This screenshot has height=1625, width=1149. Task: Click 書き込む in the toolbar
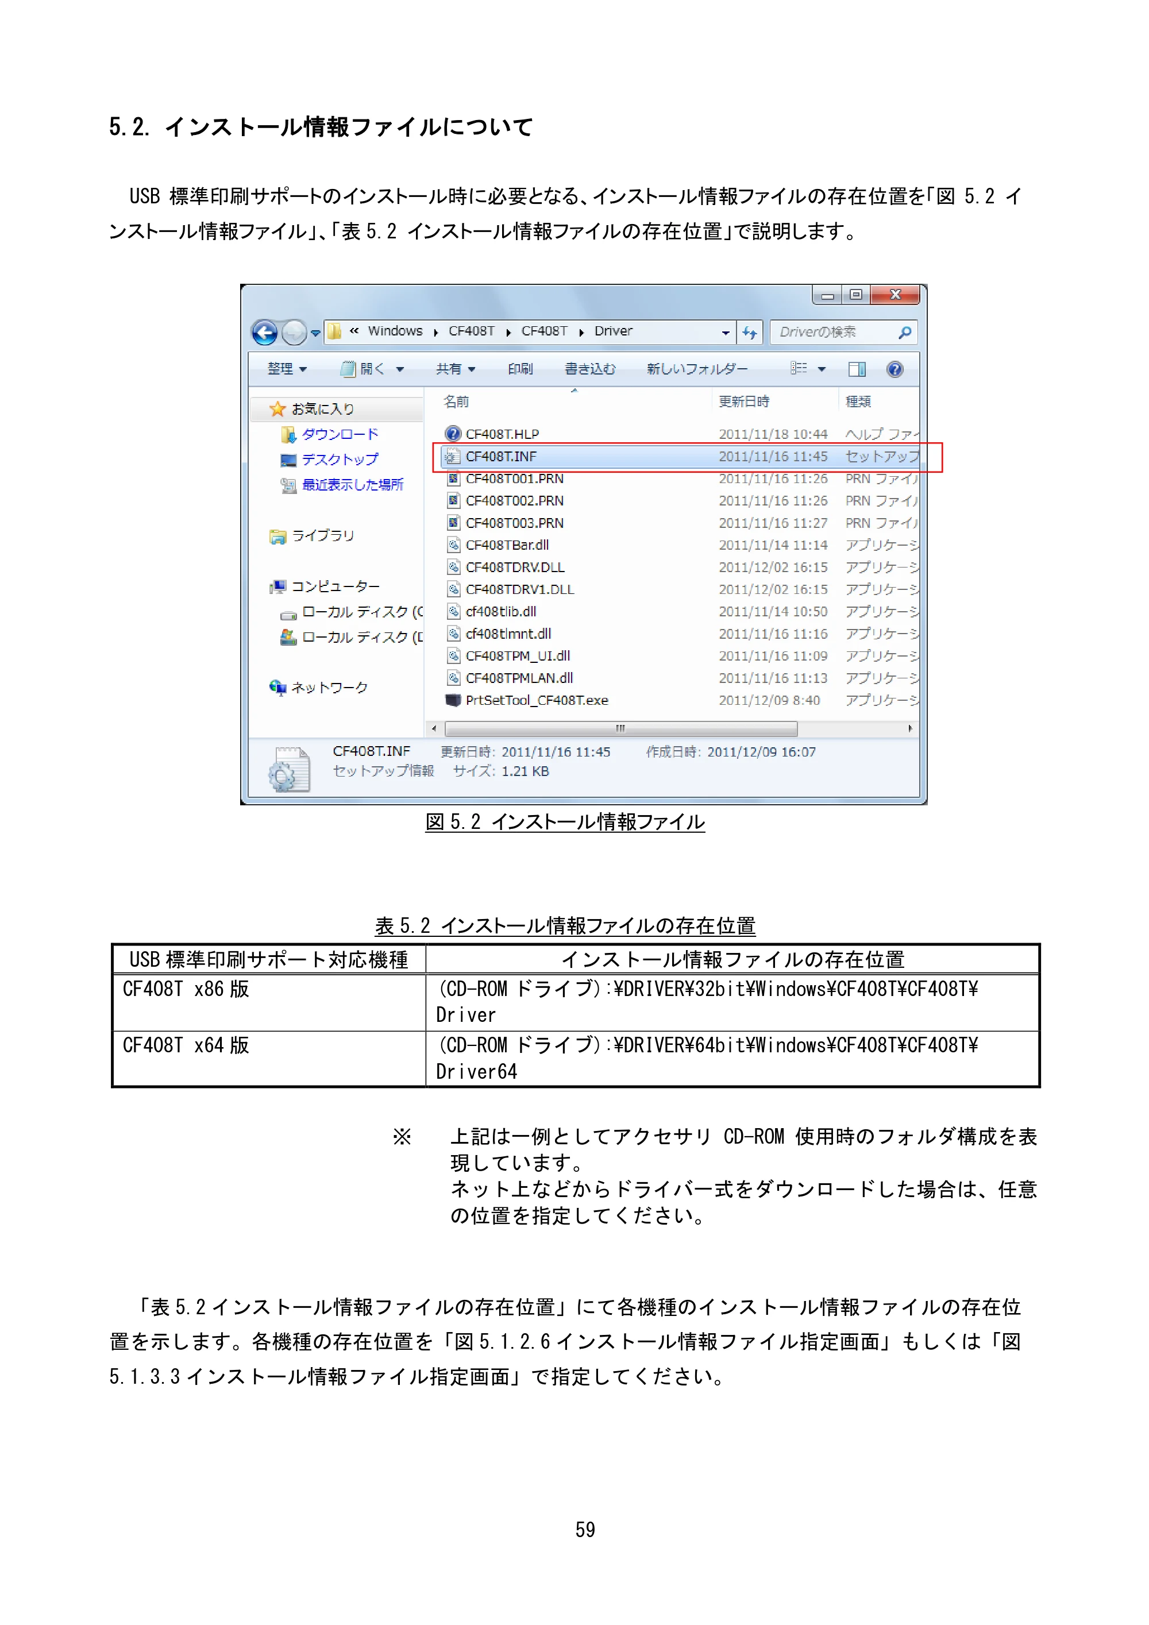coord(589,369)
